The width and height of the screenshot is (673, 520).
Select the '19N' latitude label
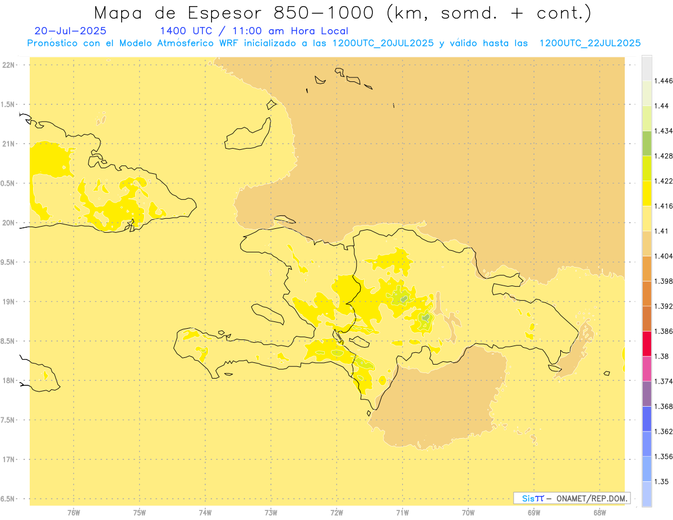8,302
